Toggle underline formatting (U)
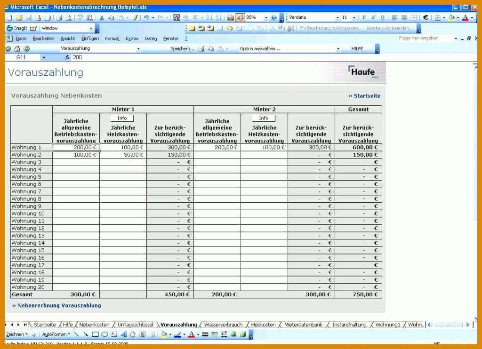This screenshot has width=482, height=349. (383, 17)
